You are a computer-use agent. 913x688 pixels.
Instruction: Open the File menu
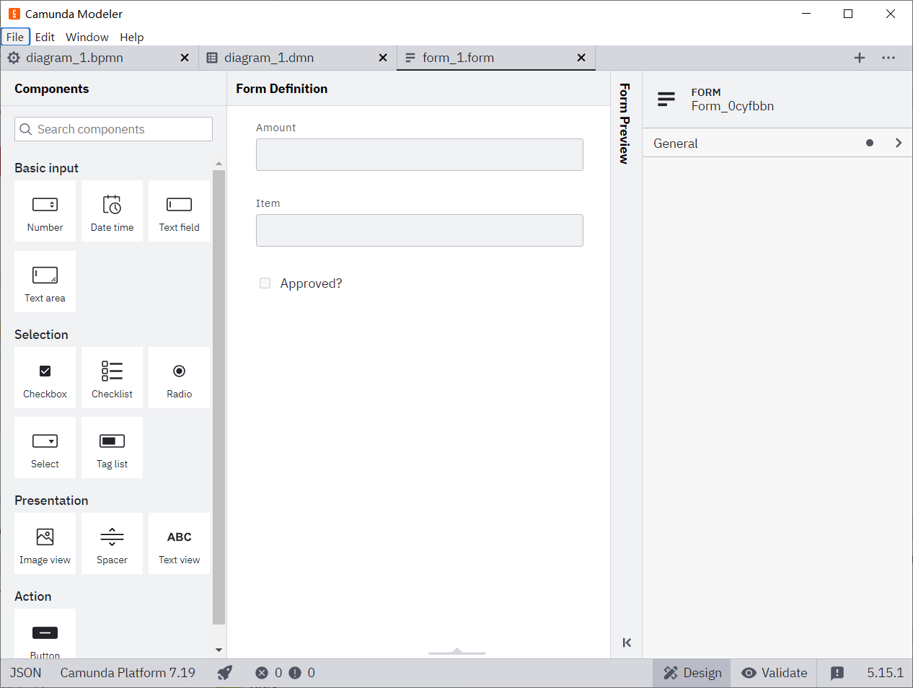(x=15, y=37)
